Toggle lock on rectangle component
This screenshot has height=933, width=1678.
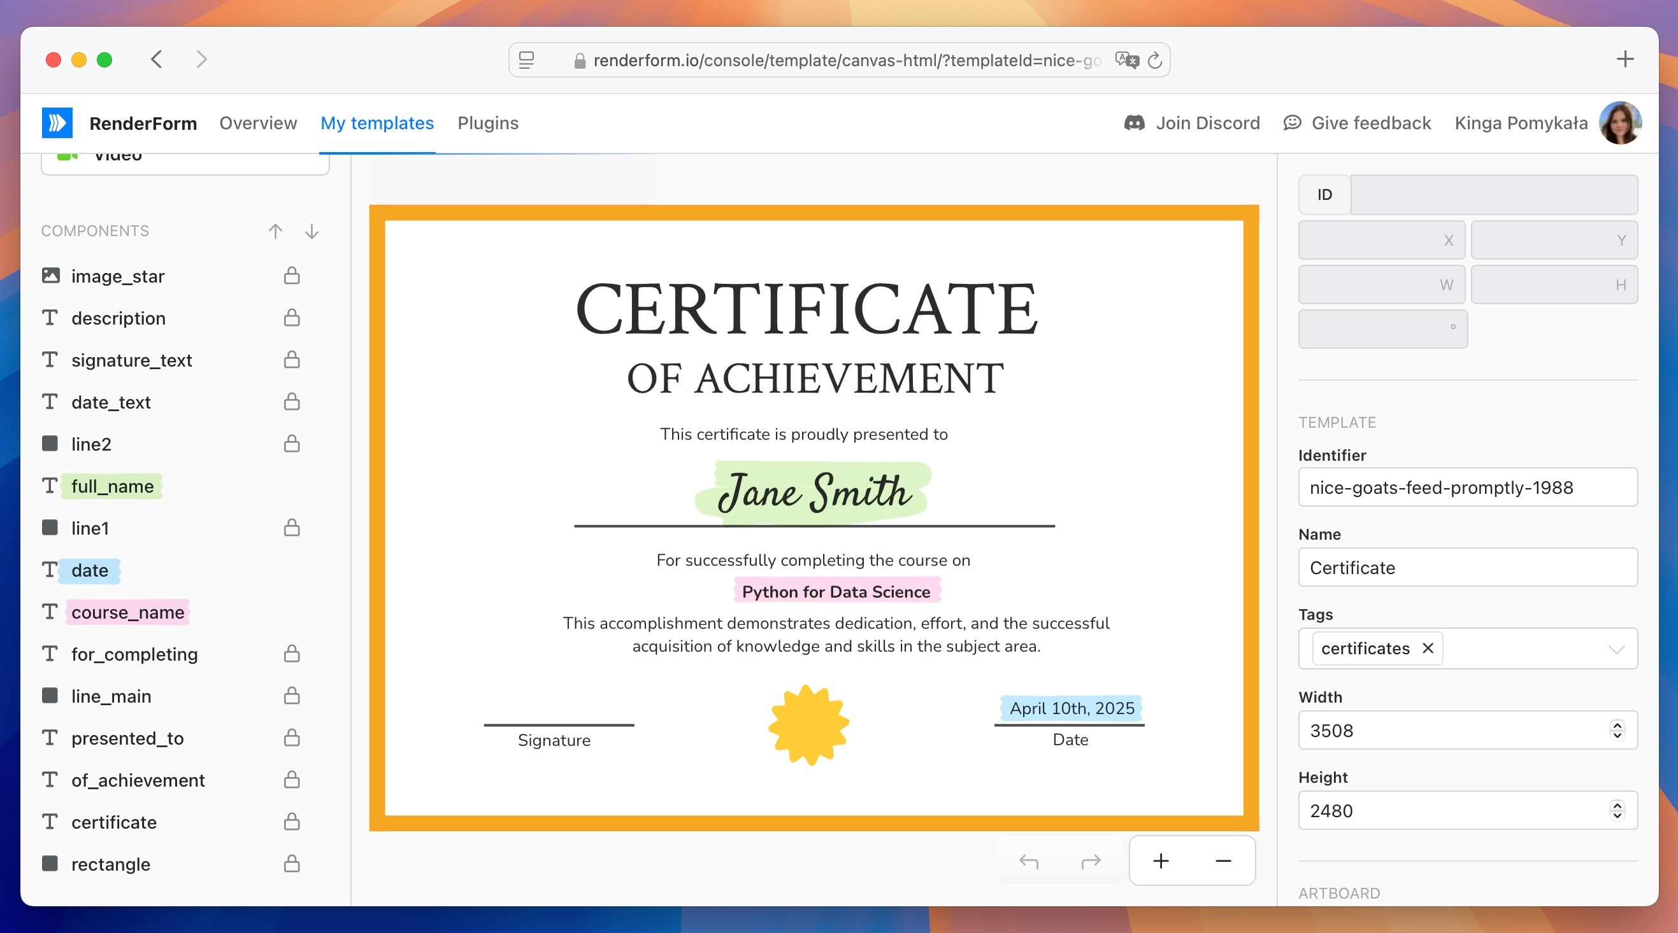(292, 864)
